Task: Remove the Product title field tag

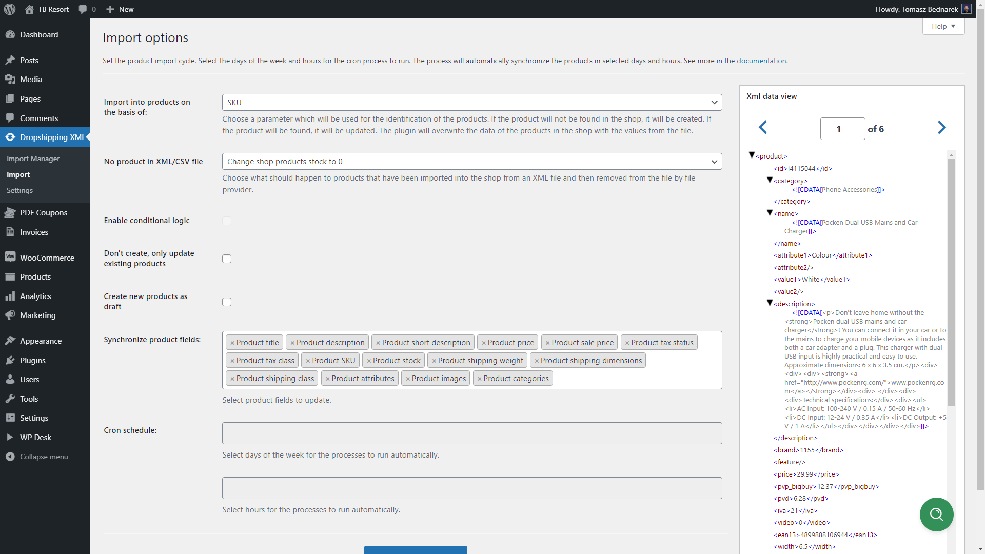Action: (x=233, y=342)
